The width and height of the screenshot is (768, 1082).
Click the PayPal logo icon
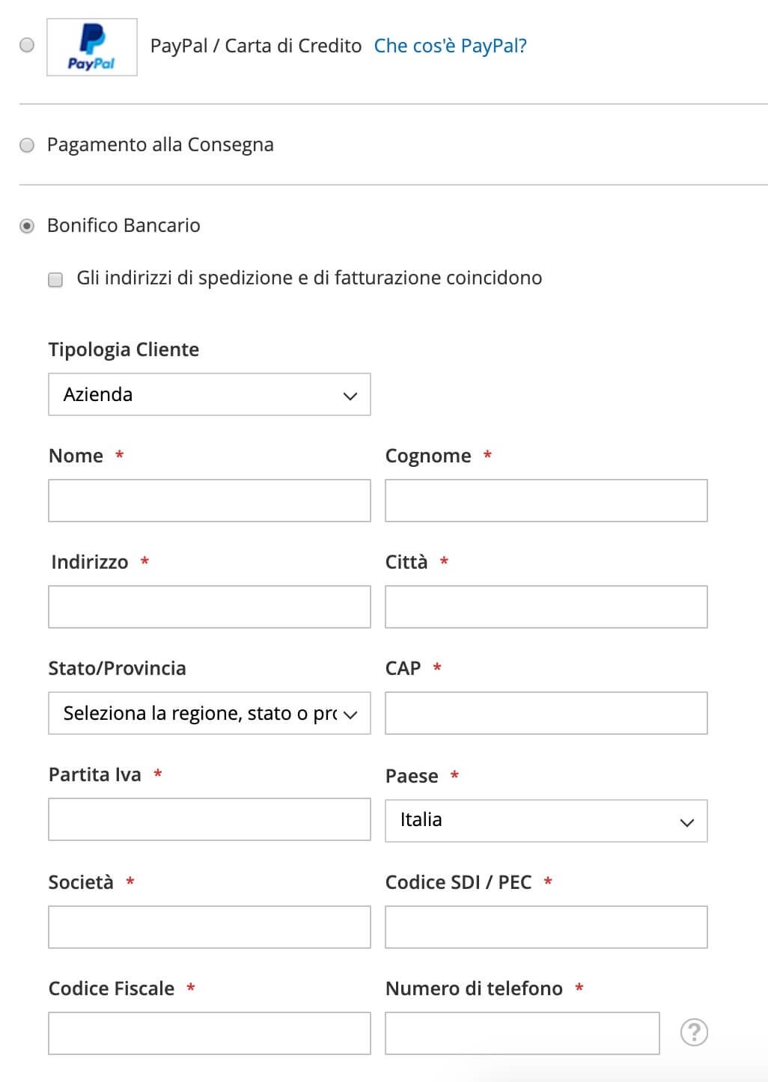click(91, 47)
